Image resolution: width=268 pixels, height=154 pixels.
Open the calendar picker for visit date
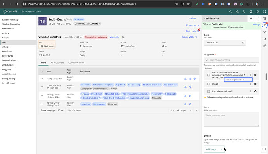click(x=243, y=43)
